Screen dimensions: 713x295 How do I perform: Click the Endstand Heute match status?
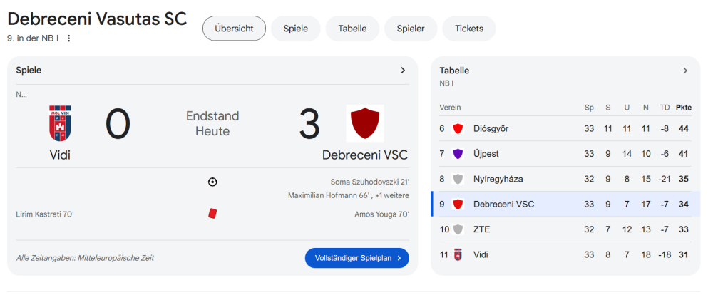(212, 123)
